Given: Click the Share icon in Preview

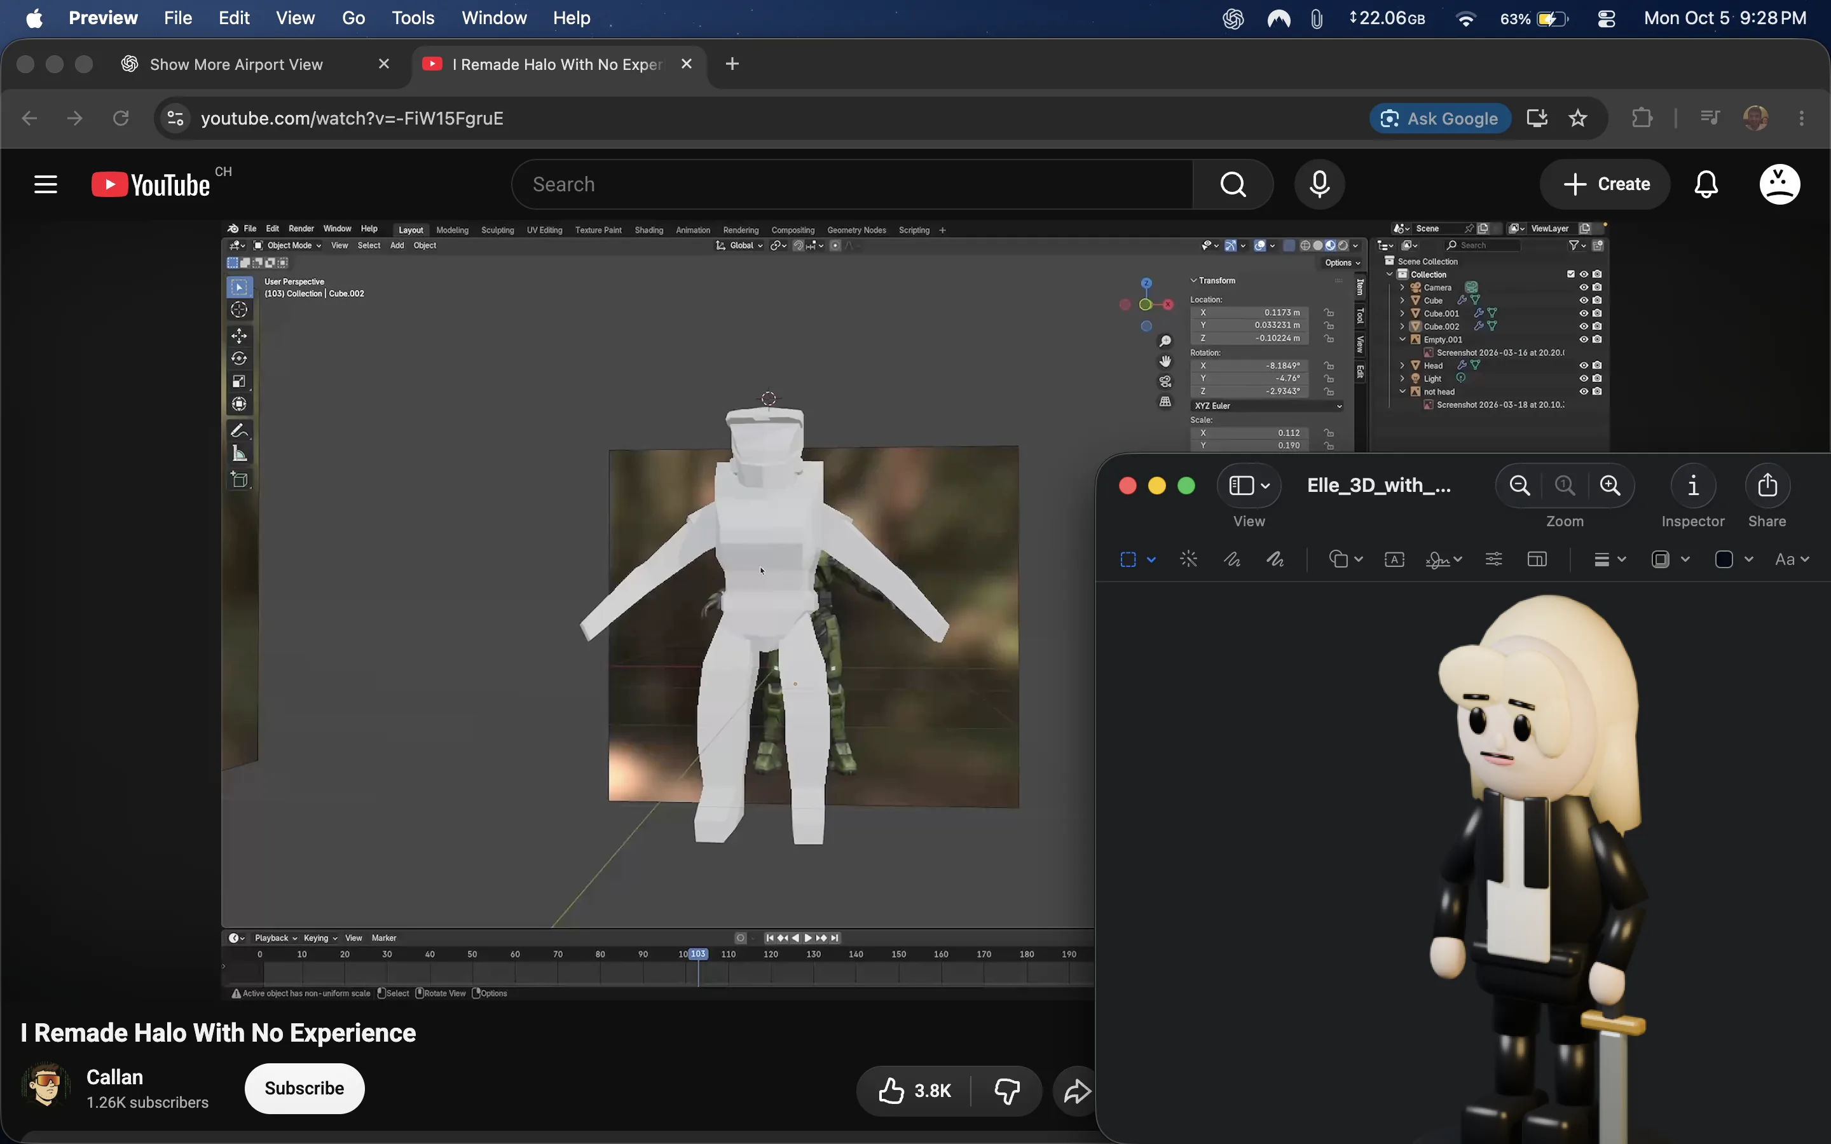Looking at the screenshot, I should [1767, 486].
